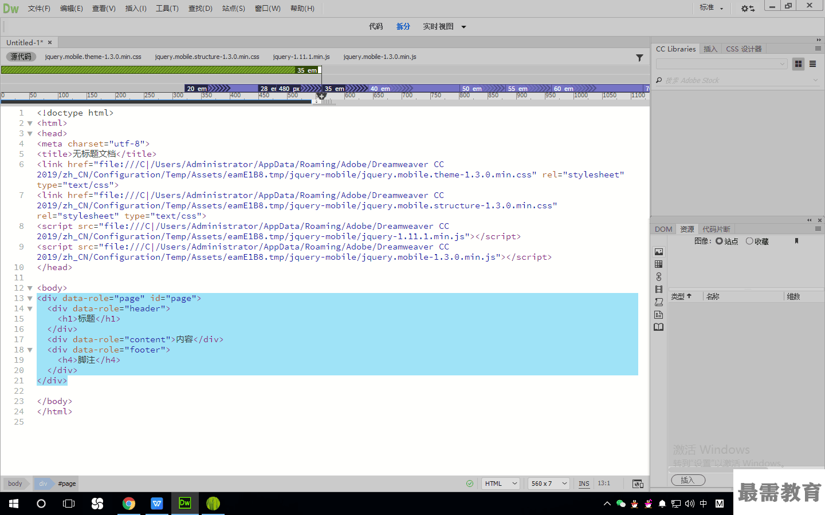Open the CC Libraries library selector dropdown

(722, 64)
